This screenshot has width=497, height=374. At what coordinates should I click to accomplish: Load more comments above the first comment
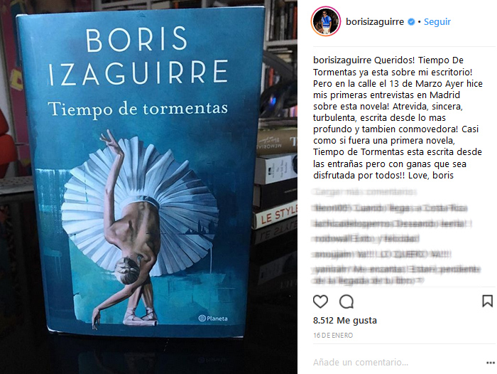[364, 192]
